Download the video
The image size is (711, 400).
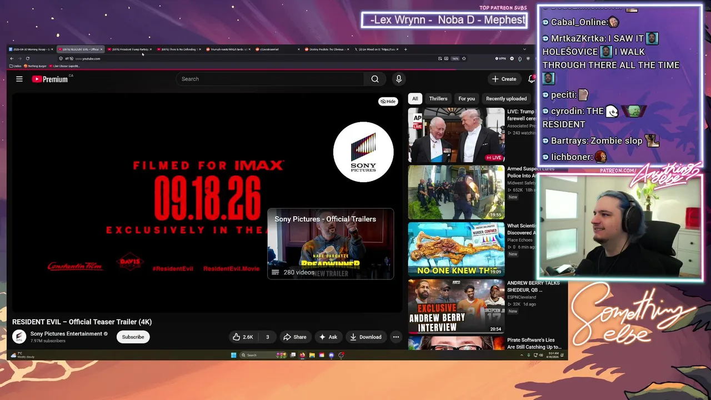click(365, 337)
